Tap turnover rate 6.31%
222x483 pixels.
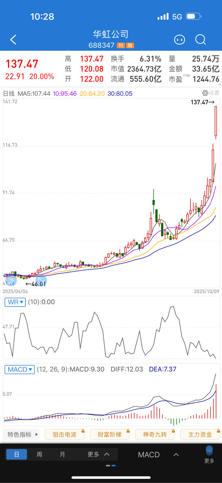pos(151,59)
